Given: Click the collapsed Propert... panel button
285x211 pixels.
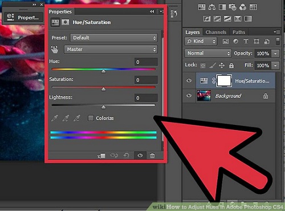Looking at the screenshot, I should (23, 18).
